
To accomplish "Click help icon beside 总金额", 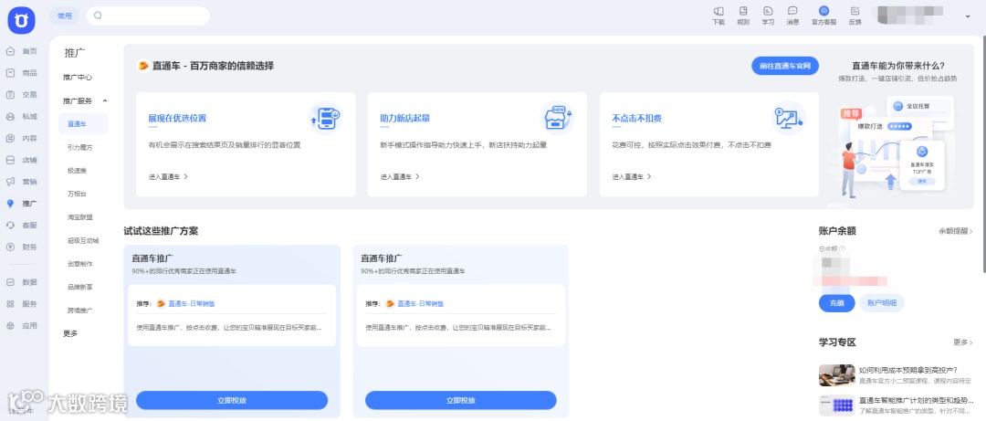I will [x=842, y=249].
